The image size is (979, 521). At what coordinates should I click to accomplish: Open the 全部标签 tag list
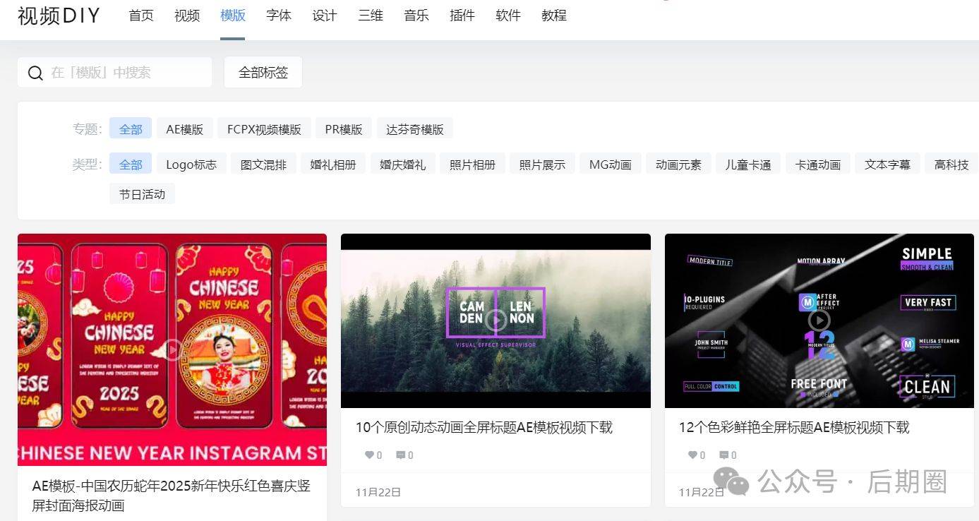tap(263, 71)
